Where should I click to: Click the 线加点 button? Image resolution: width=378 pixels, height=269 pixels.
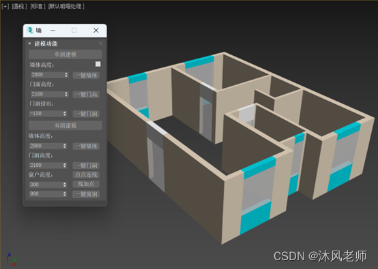pyautogui.click(x=86, y=184)
